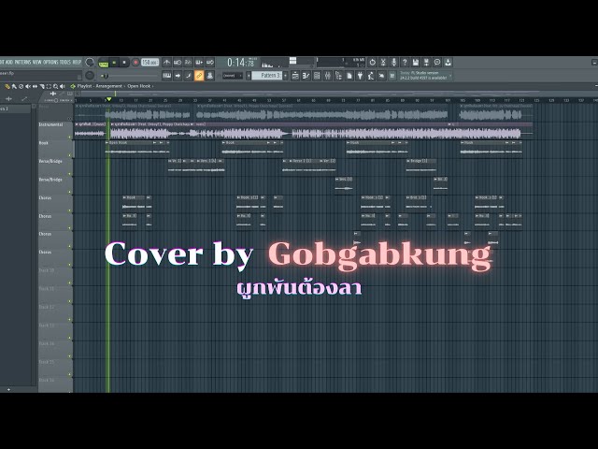Viewport: 598px width, 449px height.
Task: Toggle wait for input before playing
Action: click(x=178, y=63)
